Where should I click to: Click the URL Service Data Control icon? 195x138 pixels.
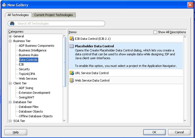point(72,73)
